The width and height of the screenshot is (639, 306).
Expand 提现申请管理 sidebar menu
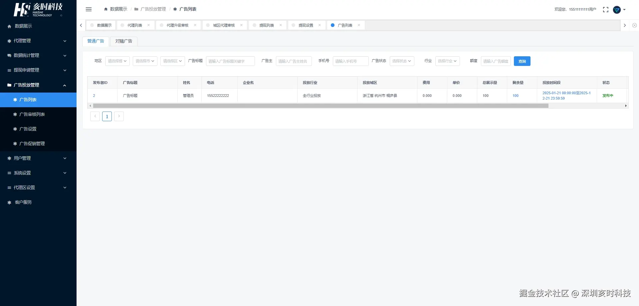point(38,70)
